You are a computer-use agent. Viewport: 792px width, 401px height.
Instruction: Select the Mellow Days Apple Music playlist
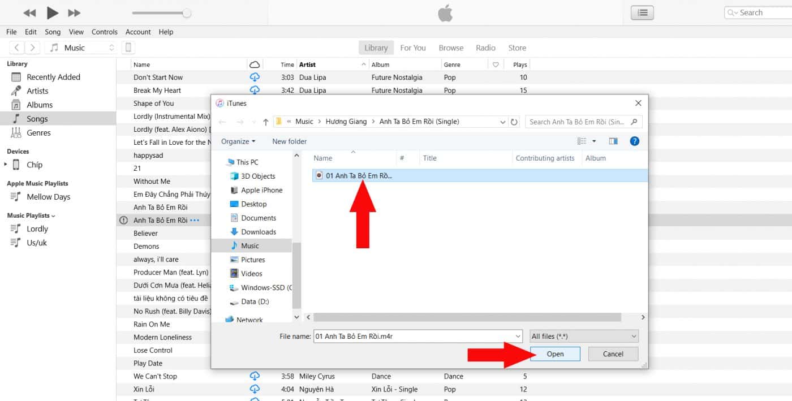(x=47, y=197)
